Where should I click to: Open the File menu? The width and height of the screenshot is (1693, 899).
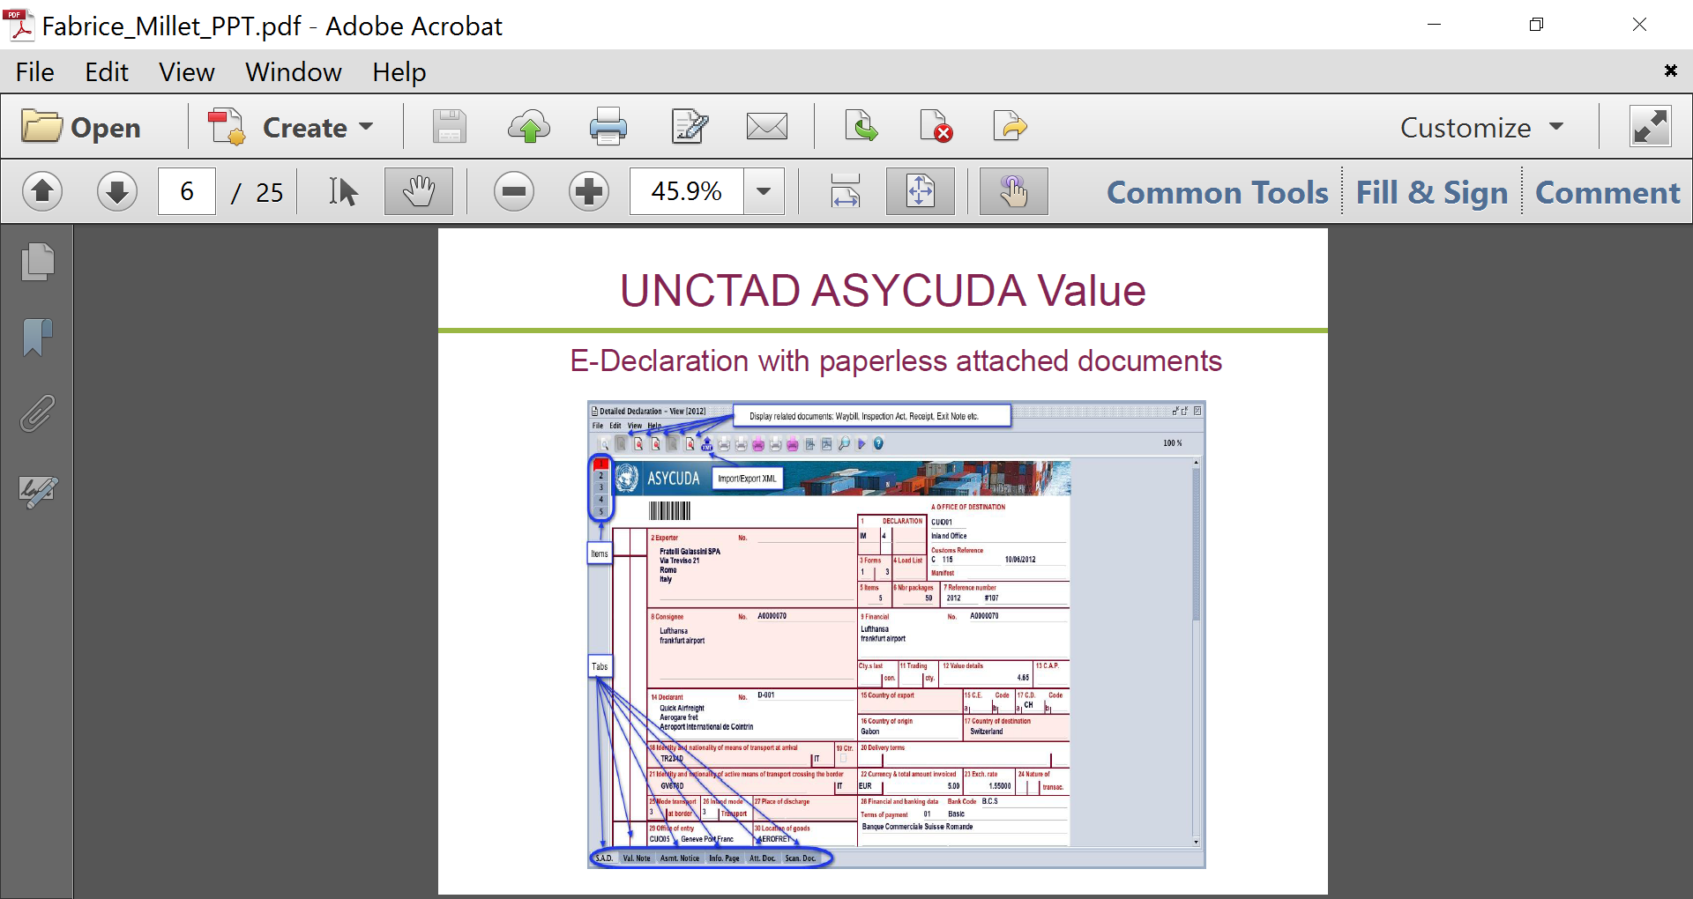[x=35, y=72]
